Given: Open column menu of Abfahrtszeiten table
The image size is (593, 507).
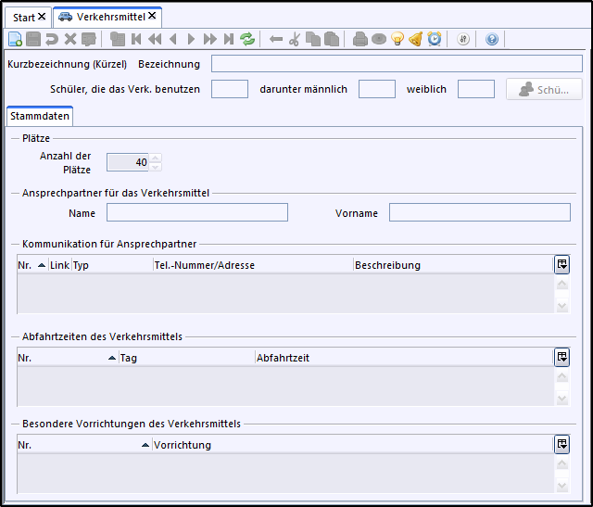Looking at the screenshot, I should [561, 357].
